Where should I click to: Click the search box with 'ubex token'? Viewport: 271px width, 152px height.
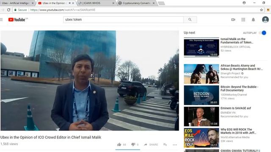(123, 20)
